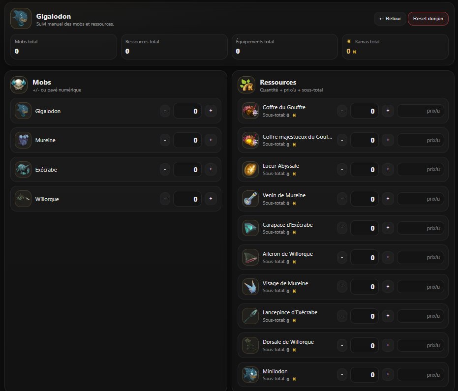Increment the Mureine mob counter
Image resolution: width=458 pixels, height=391 pixels.
(x=211, y=140)
